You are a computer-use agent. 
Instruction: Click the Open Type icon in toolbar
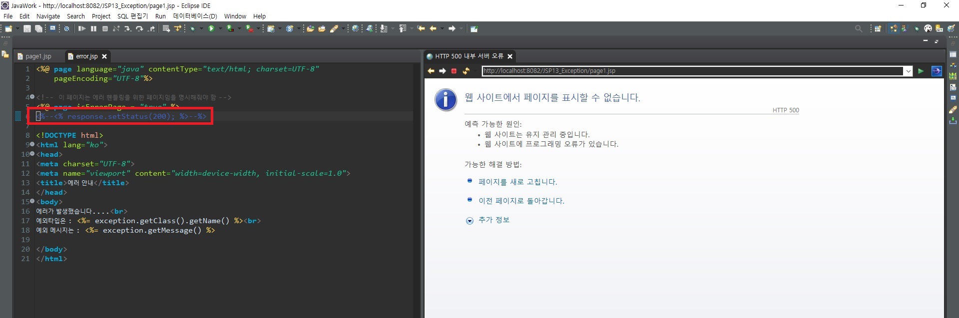pos(310,29)
